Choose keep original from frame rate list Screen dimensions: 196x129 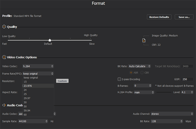click(x=38, y=78)
